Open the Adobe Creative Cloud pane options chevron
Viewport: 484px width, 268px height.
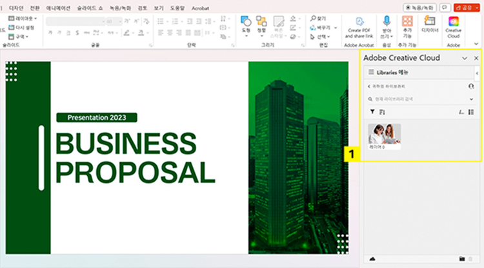(465, 58)
